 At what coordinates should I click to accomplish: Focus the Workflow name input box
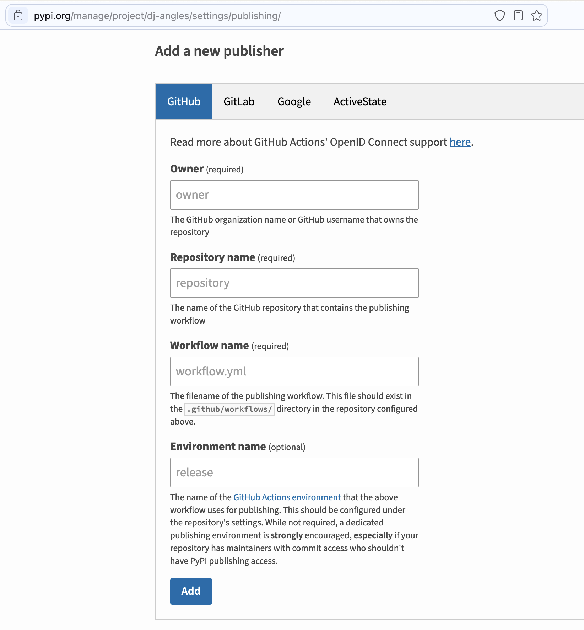[x=294, y=372]
